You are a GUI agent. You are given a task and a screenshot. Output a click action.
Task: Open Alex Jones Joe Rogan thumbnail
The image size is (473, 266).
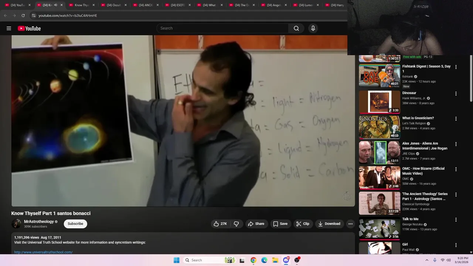380,152
